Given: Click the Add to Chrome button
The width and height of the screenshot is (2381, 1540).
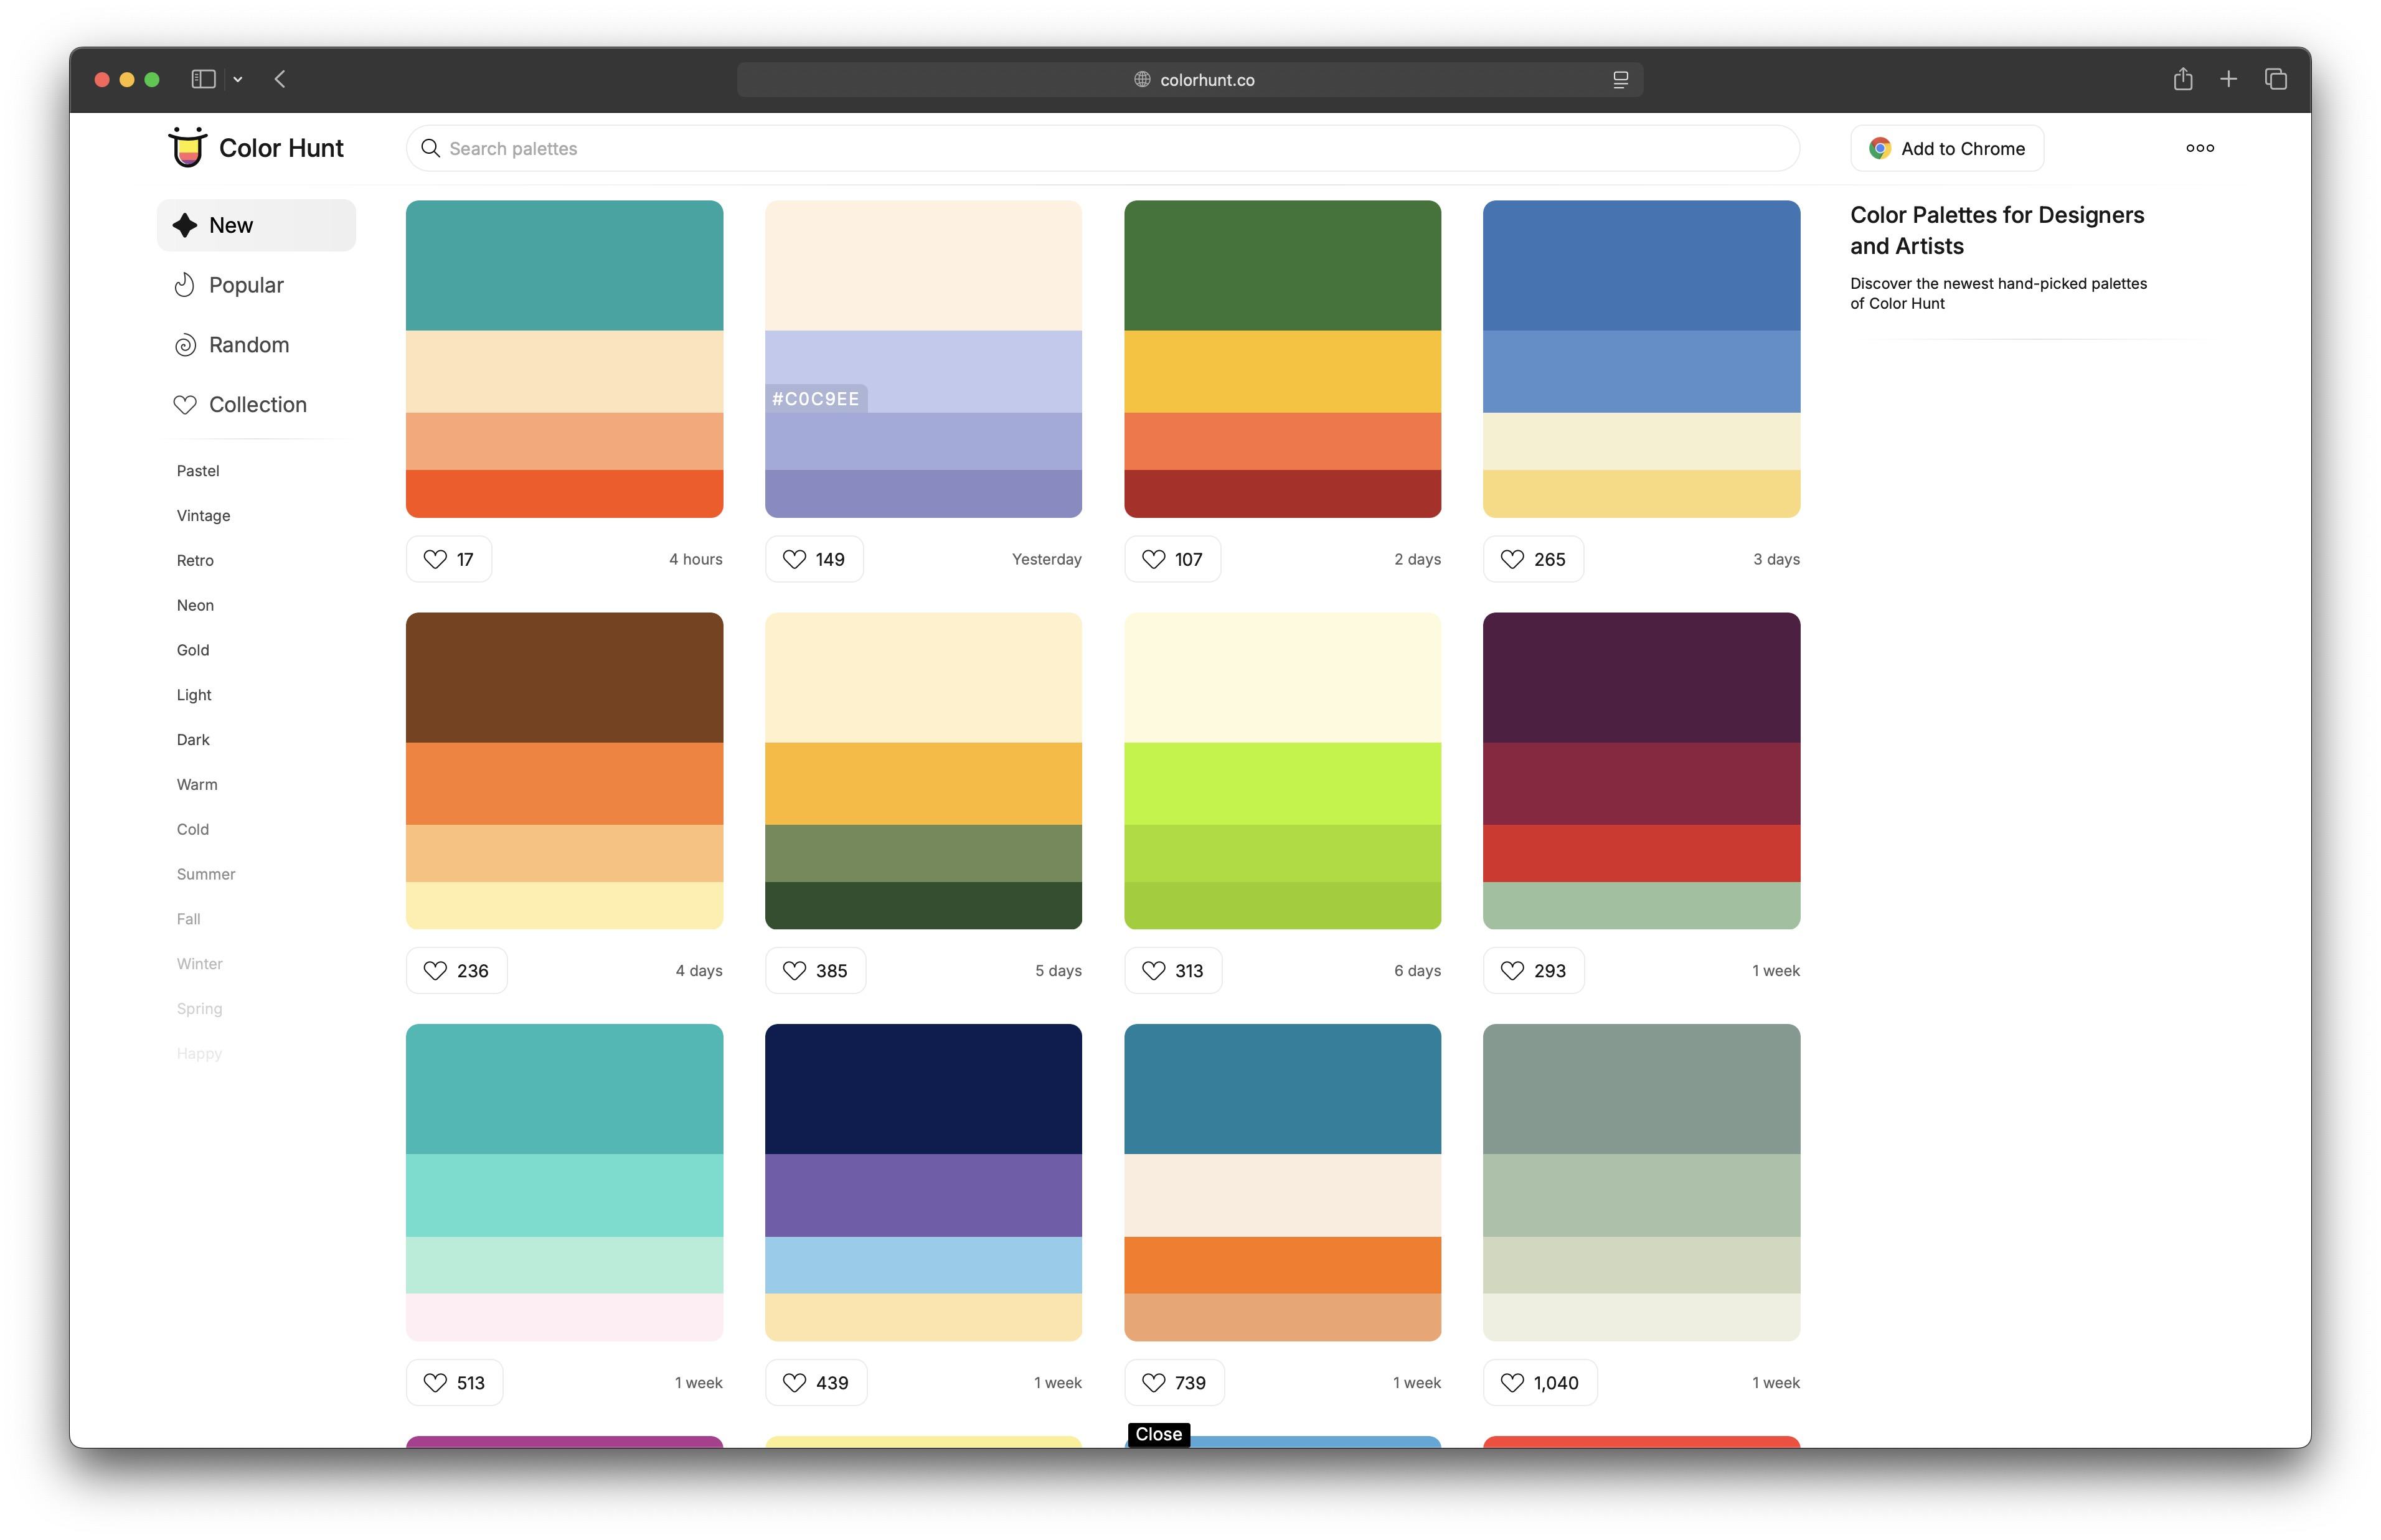Looking at the screenshot, I should pyautogui.click(x=1946, y=148).
